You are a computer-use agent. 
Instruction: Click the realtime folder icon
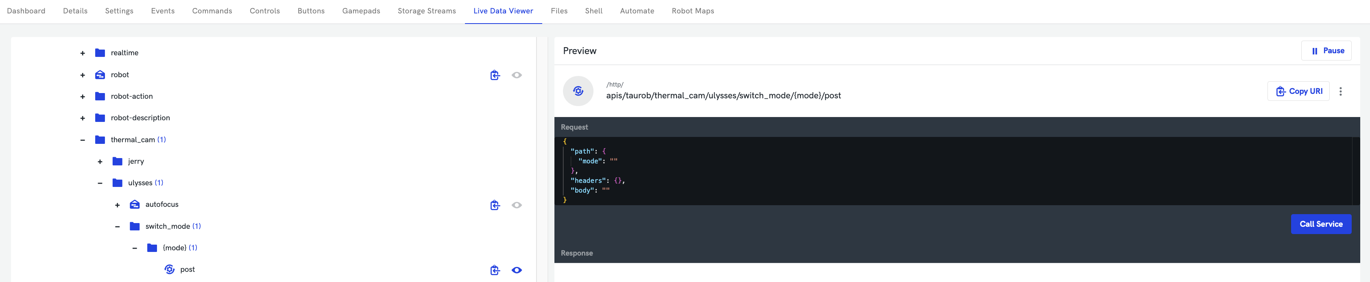point(100,52)
